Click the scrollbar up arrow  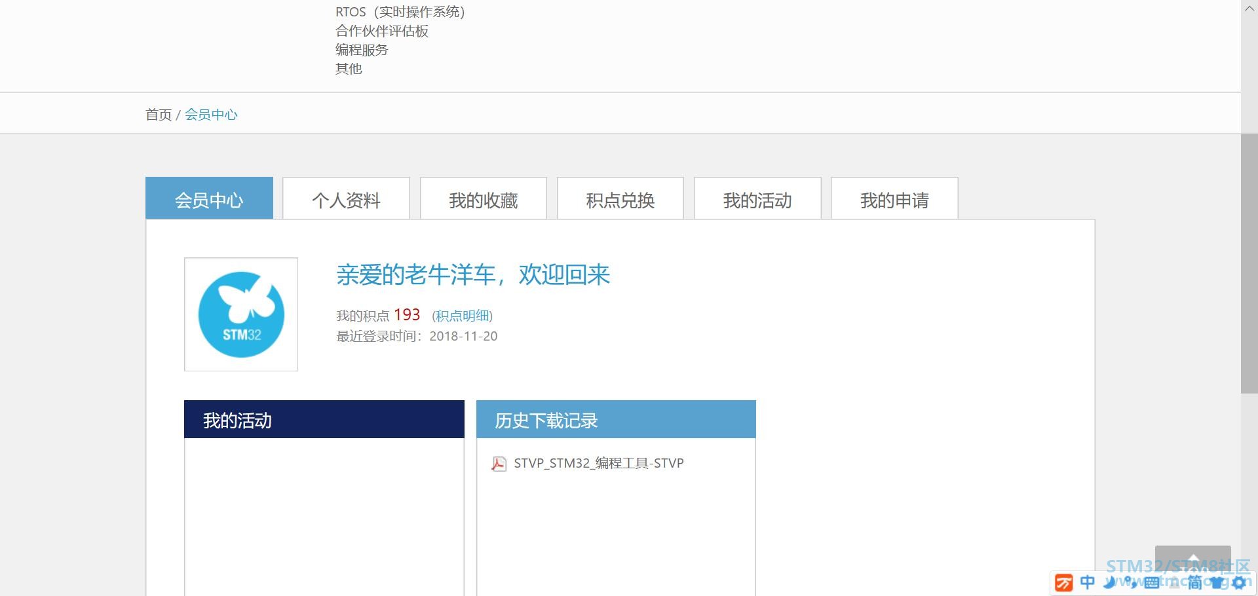pos(1249,8)
